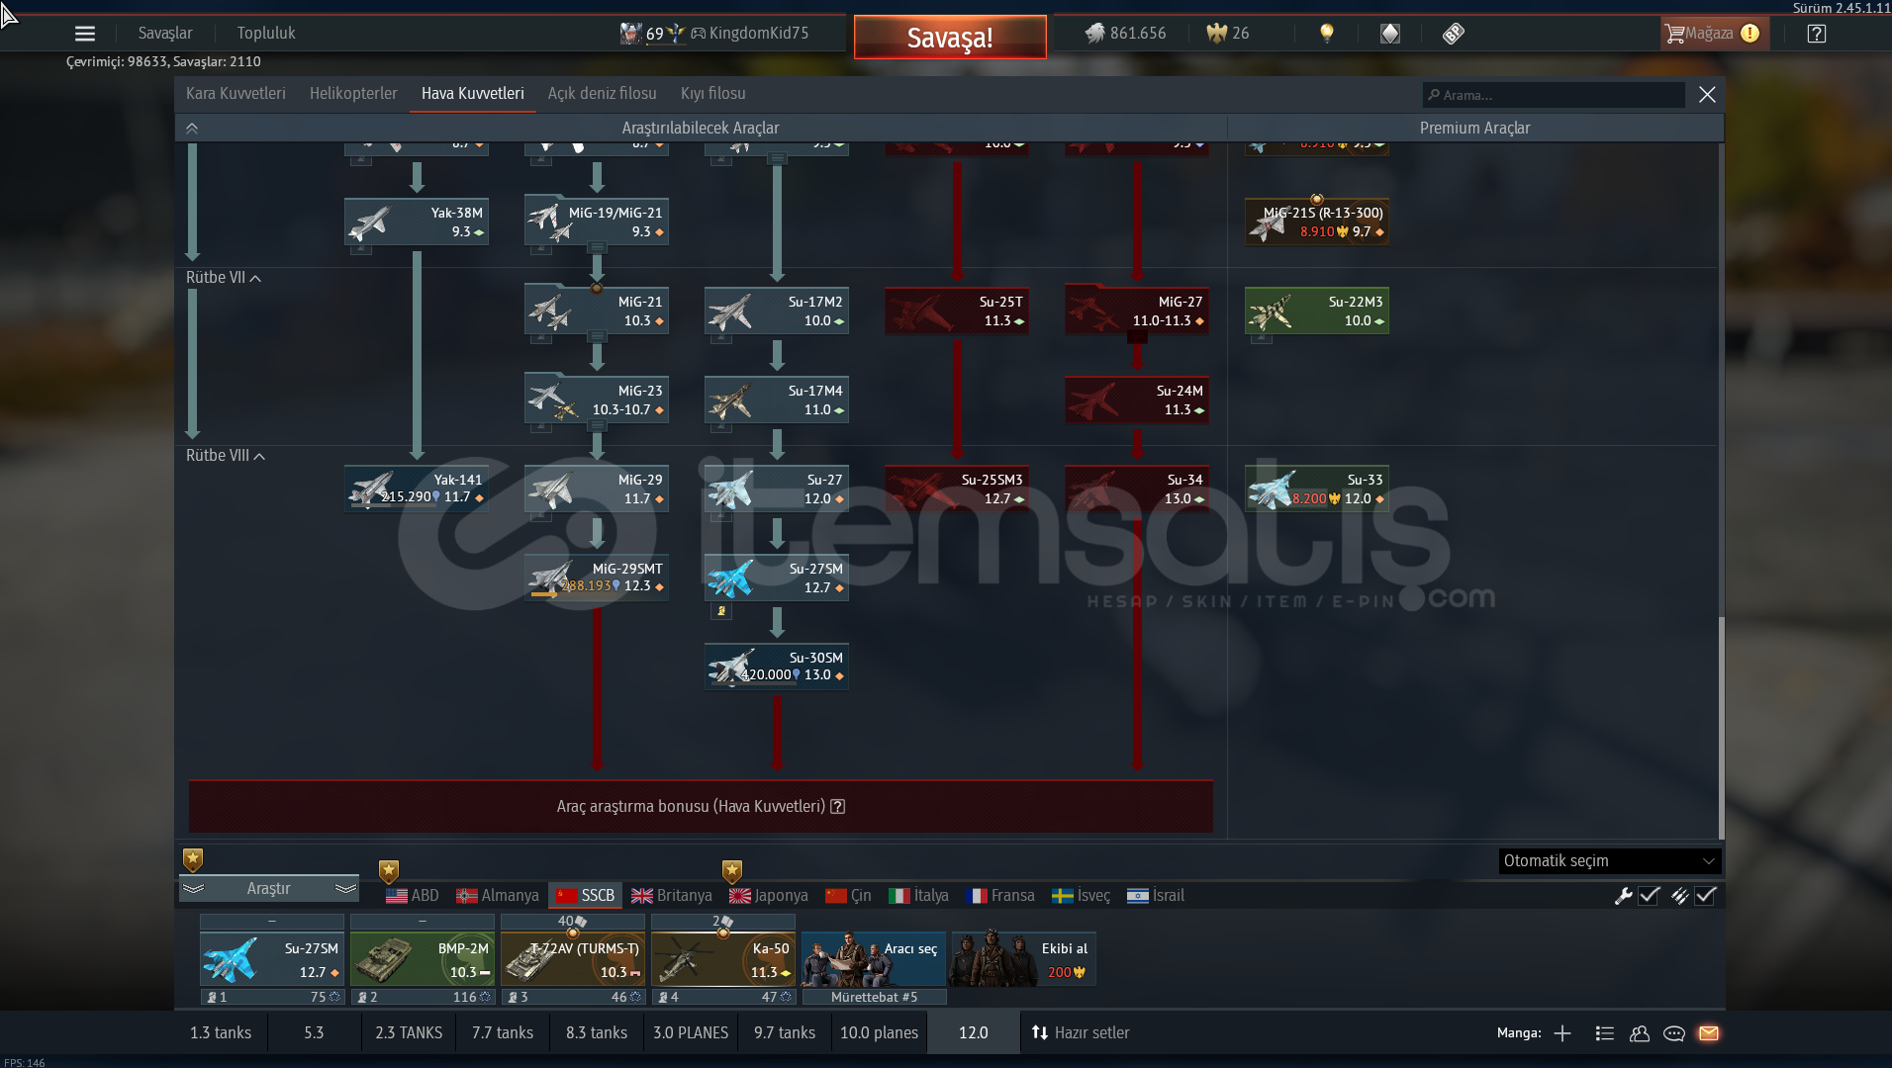Select the Su-17M4 aircraft card

[777, 400]
